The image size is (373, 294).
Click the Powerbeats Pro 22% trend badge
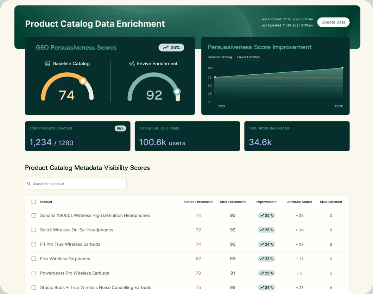266,273
